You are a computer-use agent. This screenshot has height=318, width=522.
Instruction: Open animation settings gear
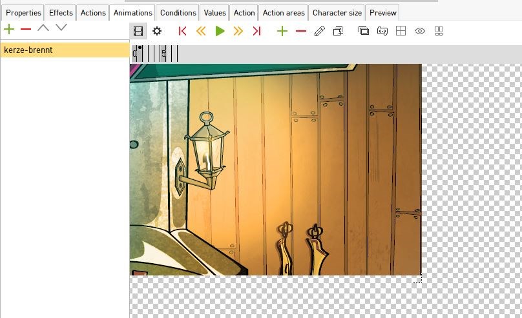(157, 31)
